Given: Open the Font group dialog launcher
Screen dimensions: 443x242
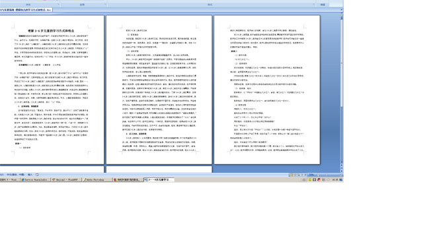Looking at the screenshot, I should pos(58,5).
